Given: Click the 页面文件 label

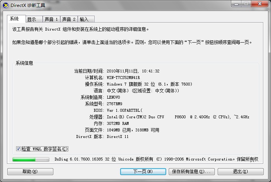Looking at the screenshot, I should [x=94, y=130].
